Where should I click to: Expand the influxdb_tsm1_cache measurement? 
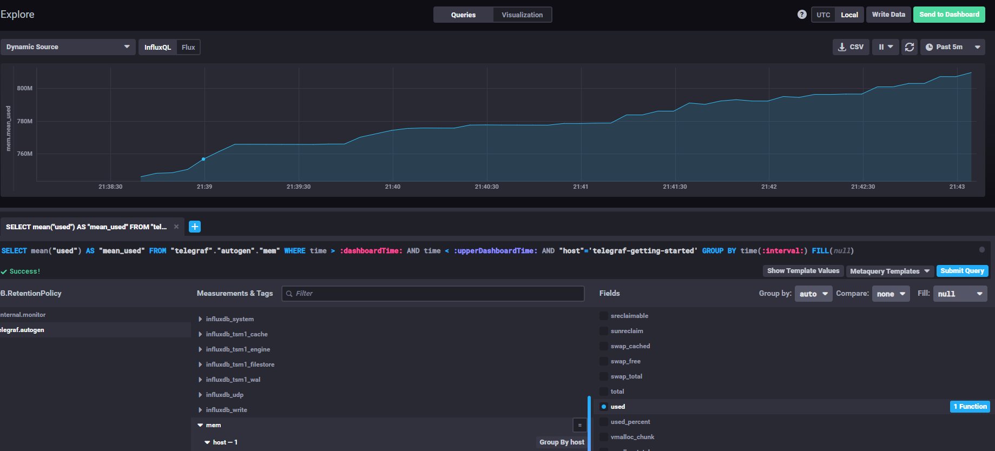coord(200,334)
